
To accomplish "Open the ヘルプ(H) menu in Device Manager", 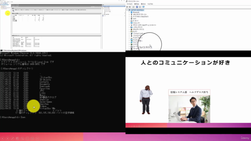I will (150, 4).
